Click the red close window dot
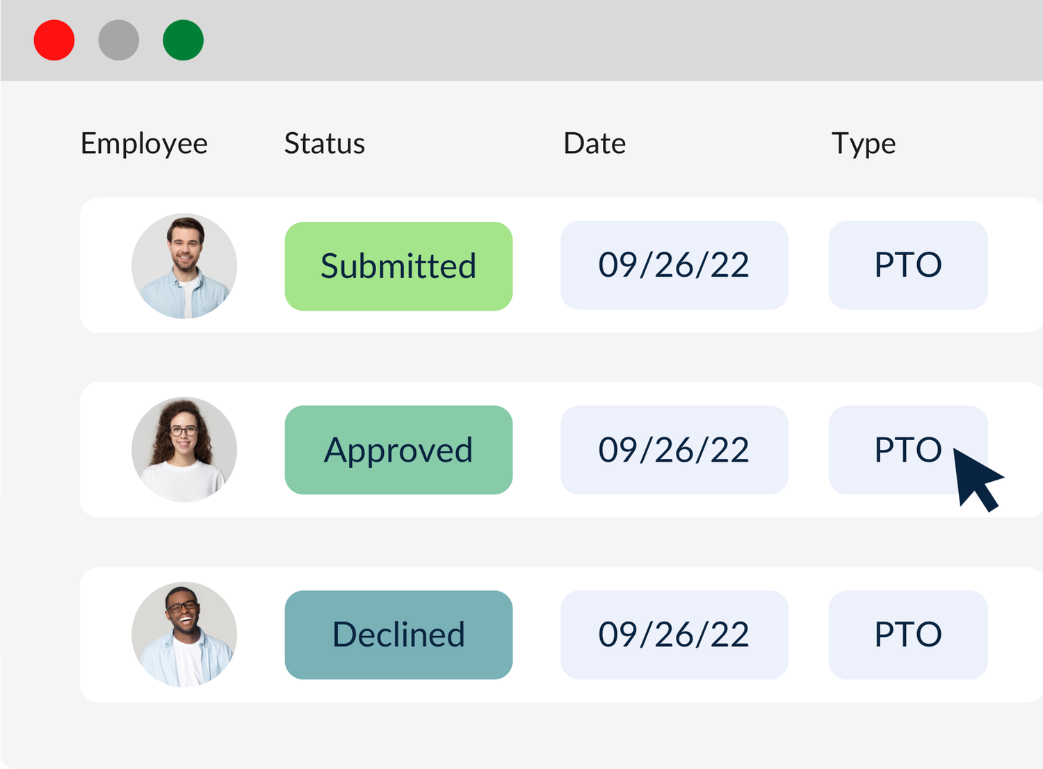The height and width of the screenshot is (769, 1043). point(54,40)
